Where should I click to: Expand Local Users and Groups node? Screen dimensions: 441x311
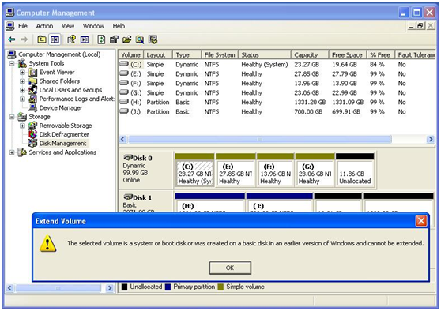click(x=22, y=90)
